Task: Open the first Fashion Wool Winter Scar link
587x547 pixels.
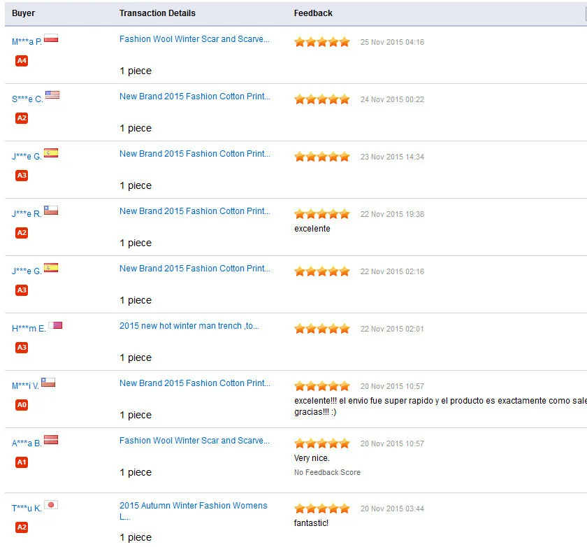Action: [x=194, y=39]
